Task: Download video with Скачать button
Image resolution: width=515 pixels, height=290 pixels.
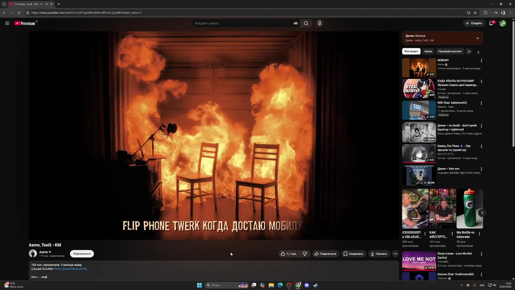Action: pyautogui.click(x=379, y=254)
